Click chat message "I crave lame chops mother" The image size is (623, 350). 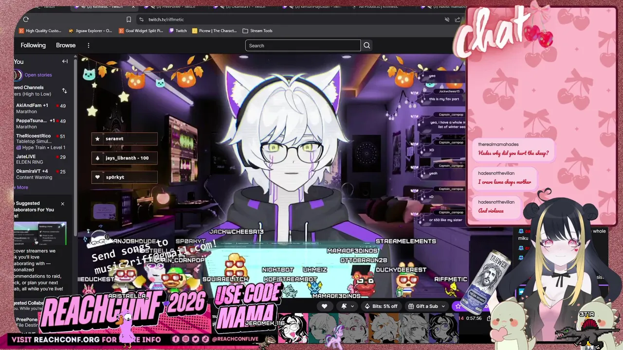point(504,182)
